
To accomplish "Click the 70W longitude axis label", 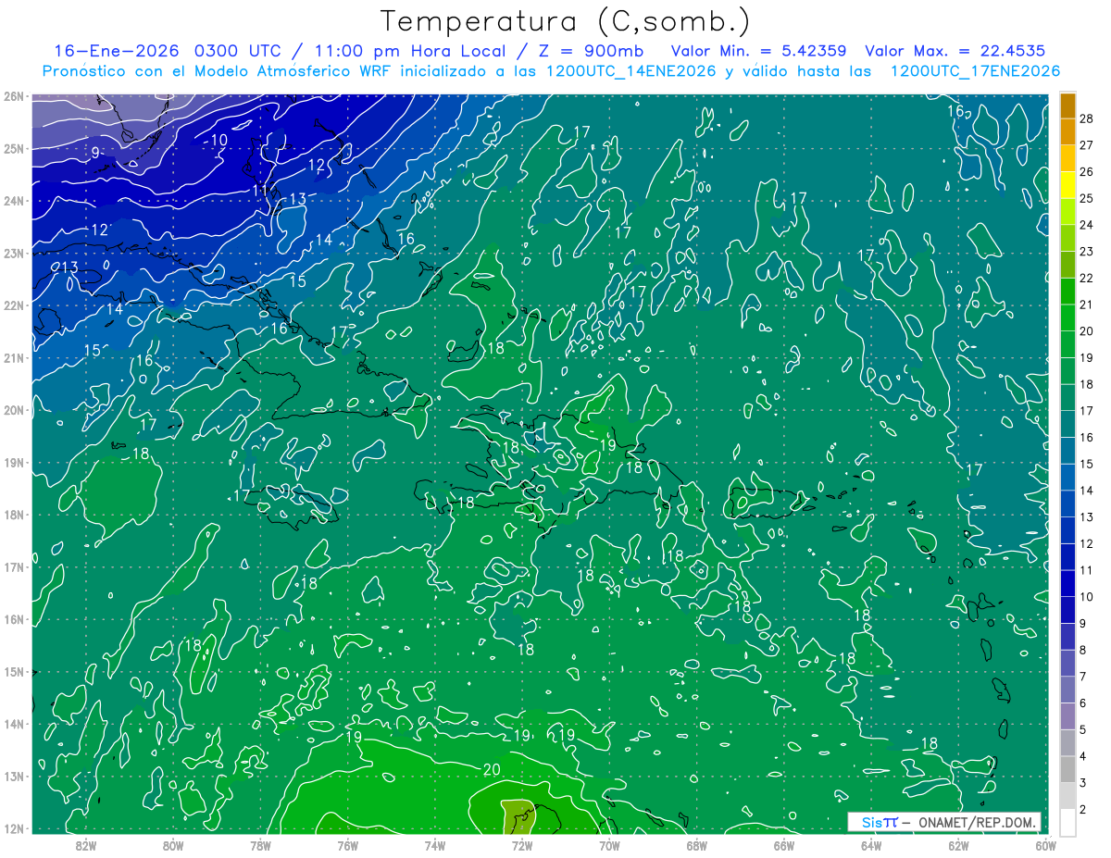I will pos(609,844).
